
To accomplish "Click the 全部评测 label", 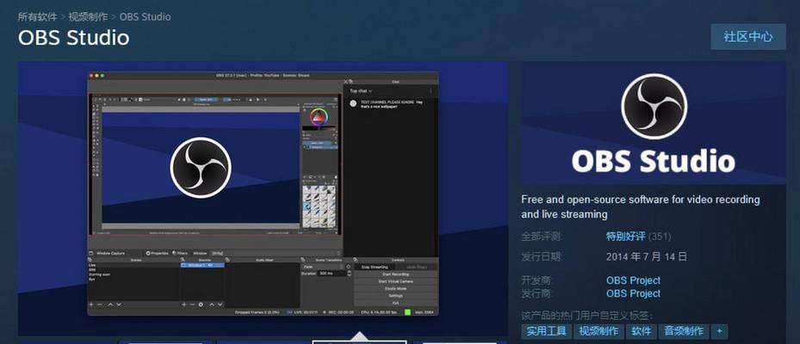I will click(542, 236).
